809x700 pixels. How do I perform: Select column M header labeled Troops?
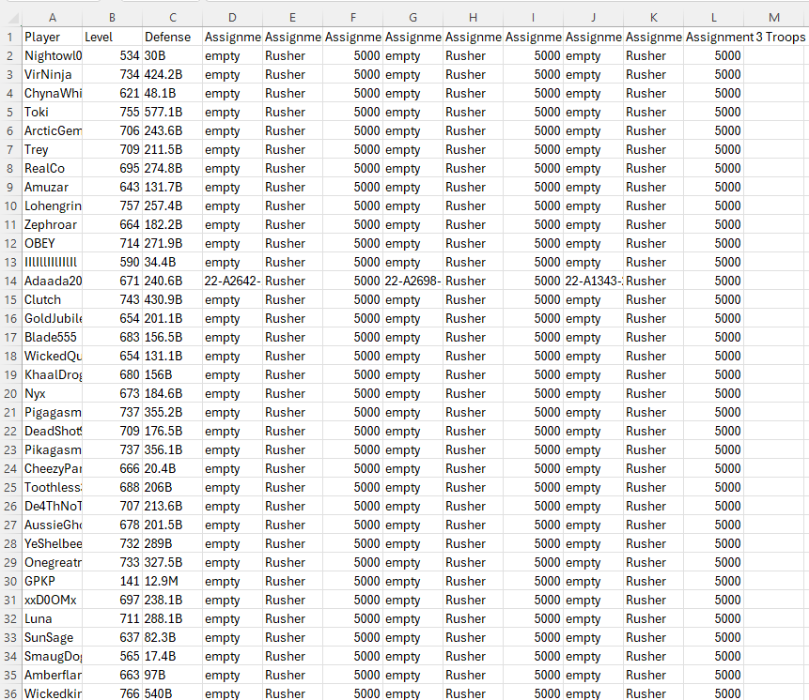pos(773,17)
